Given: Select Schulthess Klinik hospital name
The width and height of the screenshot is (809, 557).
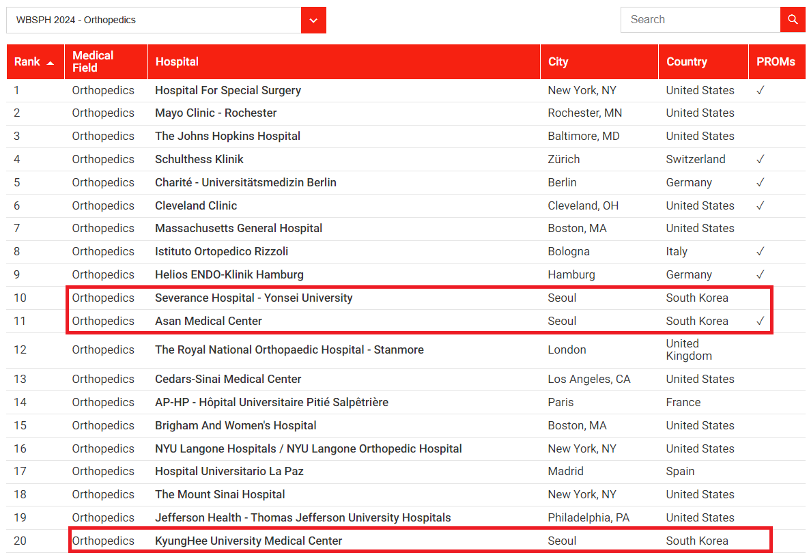Looking at the screenshot, I should (199, 159).
